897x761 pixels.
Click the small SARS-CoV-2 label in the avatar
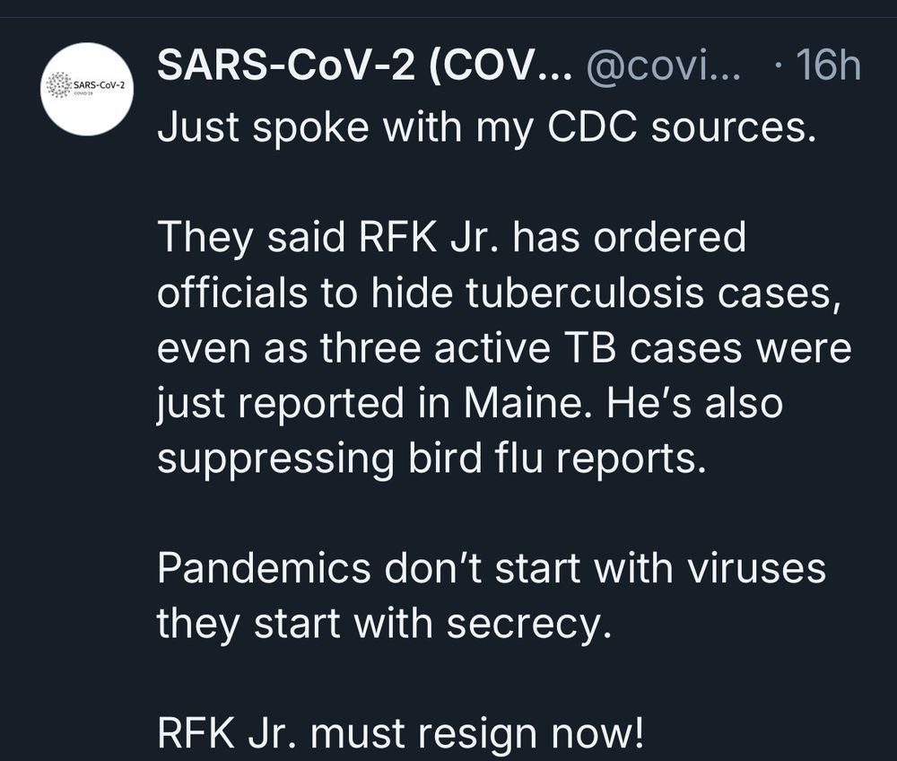point(99,84)
